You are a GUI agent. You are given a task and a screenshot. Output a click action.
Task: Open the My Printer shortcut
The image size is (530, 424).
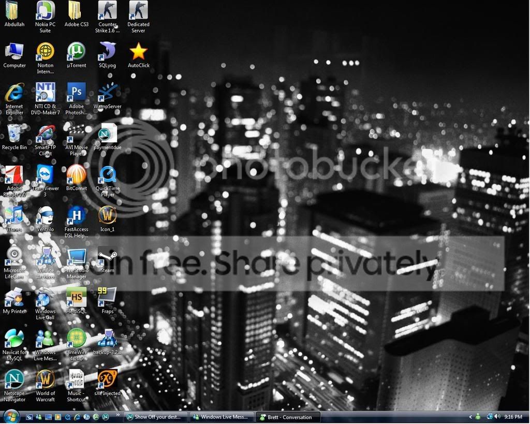(x=14, y=301)
